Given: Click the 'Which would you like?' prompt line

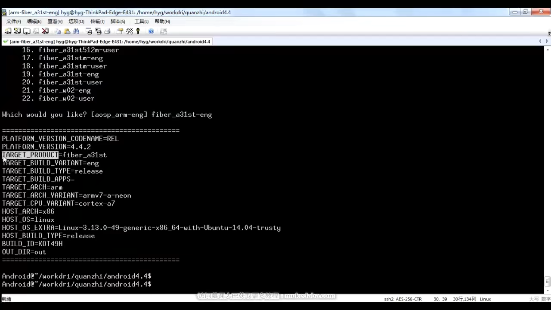Looking at the screenshot, I should point(107,115).
